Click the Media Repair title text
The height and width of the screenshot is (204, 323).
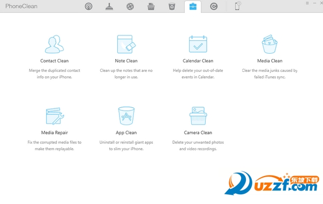(55, 133)
